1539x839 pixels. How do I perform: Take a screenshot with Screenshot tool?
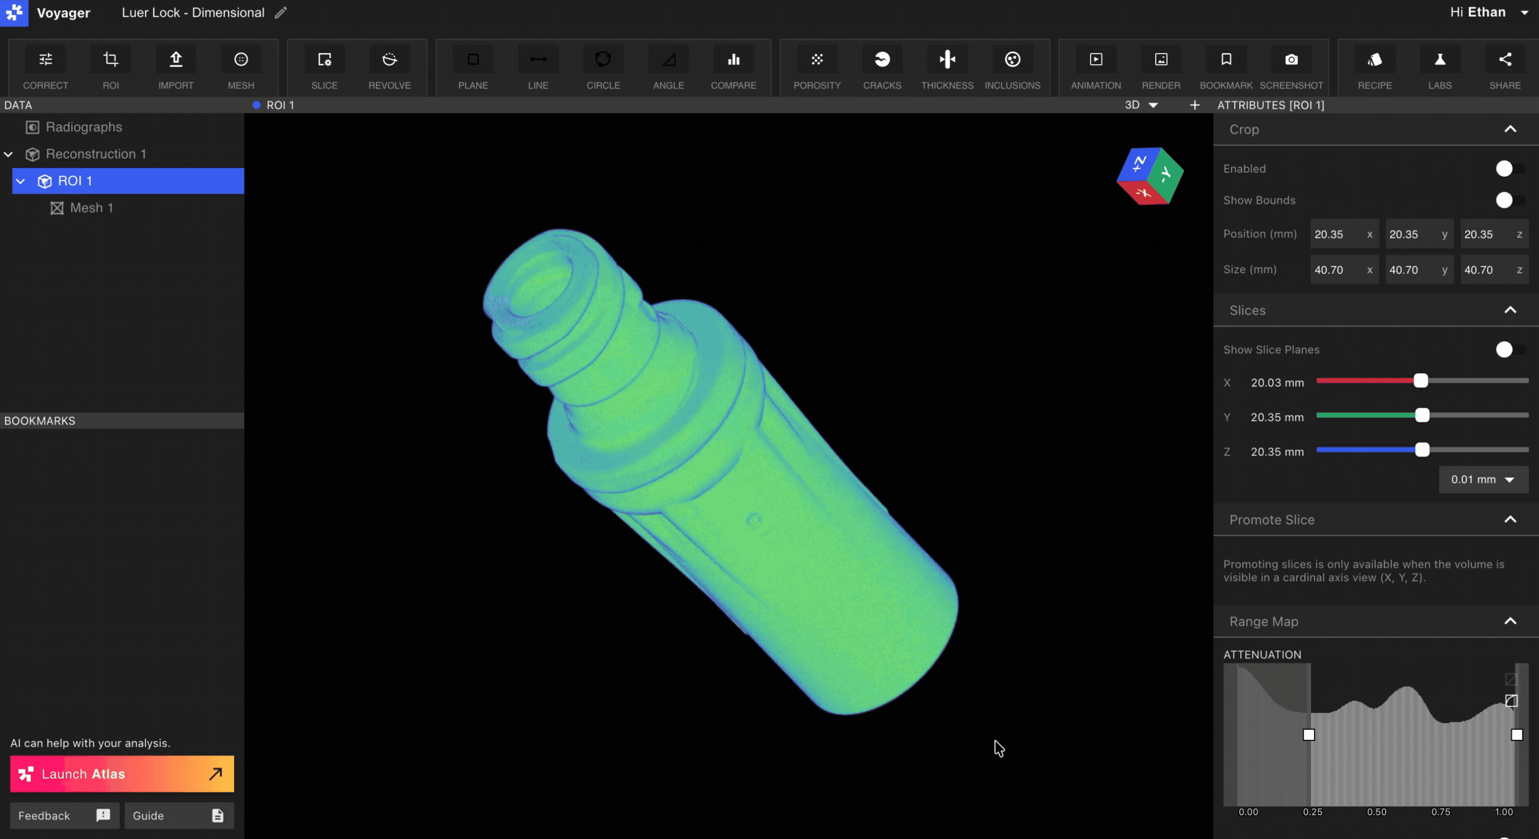click(1291, 67)
